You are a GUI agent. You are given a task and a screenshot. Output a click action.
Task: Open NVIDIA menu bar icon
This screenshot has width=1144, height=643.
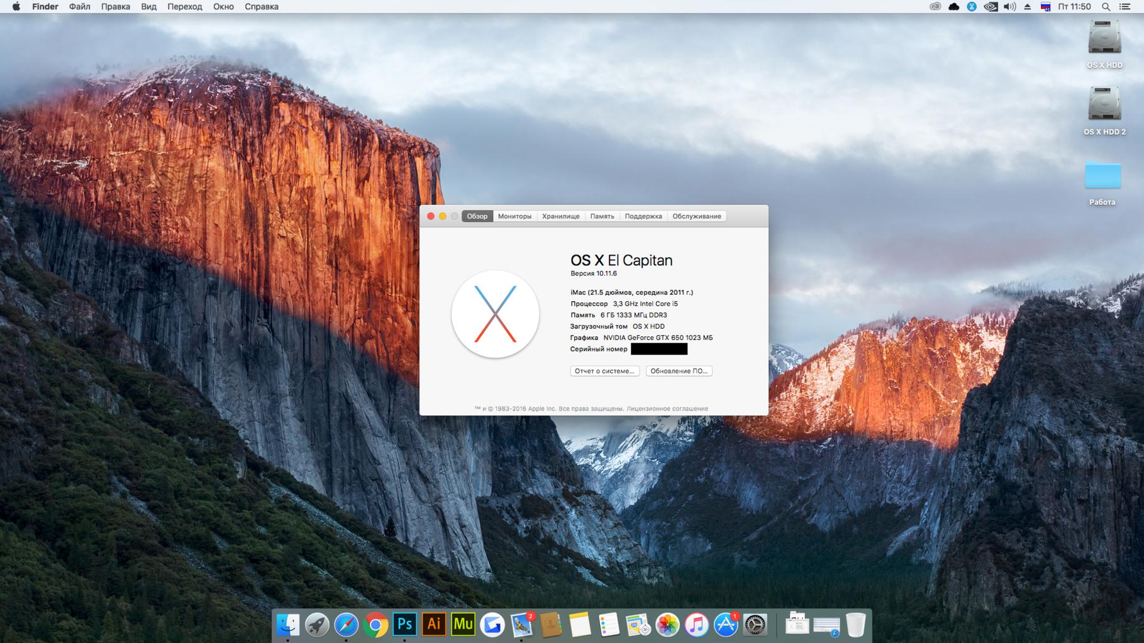(991, 6)
